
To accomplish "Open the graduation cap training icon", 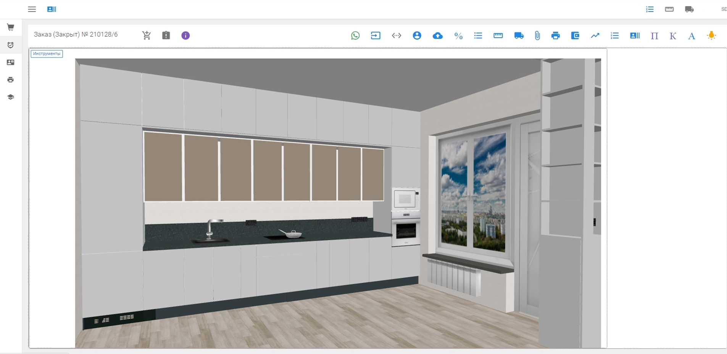I will click(11, 97).
